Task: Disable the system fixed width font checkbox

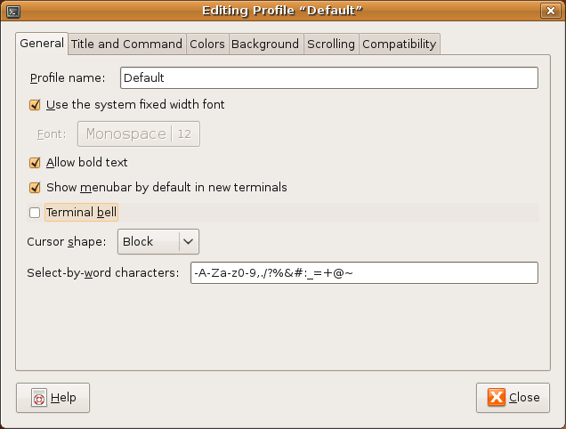Action: (36, 105)
